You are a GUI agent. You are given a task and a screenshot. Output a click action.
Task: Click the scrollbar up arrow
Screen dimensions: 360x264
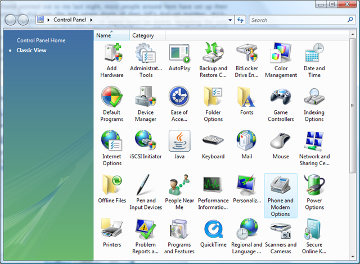tap(353, 34)
